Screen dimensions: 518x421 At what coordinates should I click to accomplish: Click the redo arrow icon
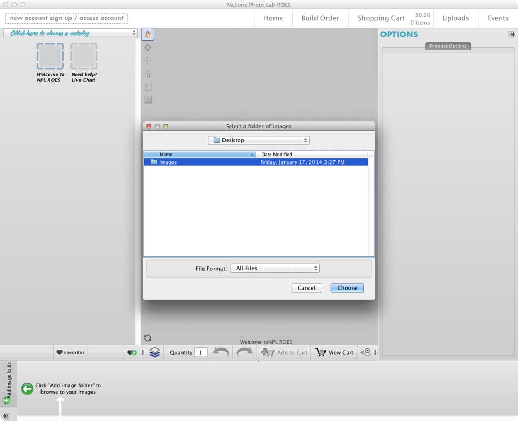[x=245, y=353]
